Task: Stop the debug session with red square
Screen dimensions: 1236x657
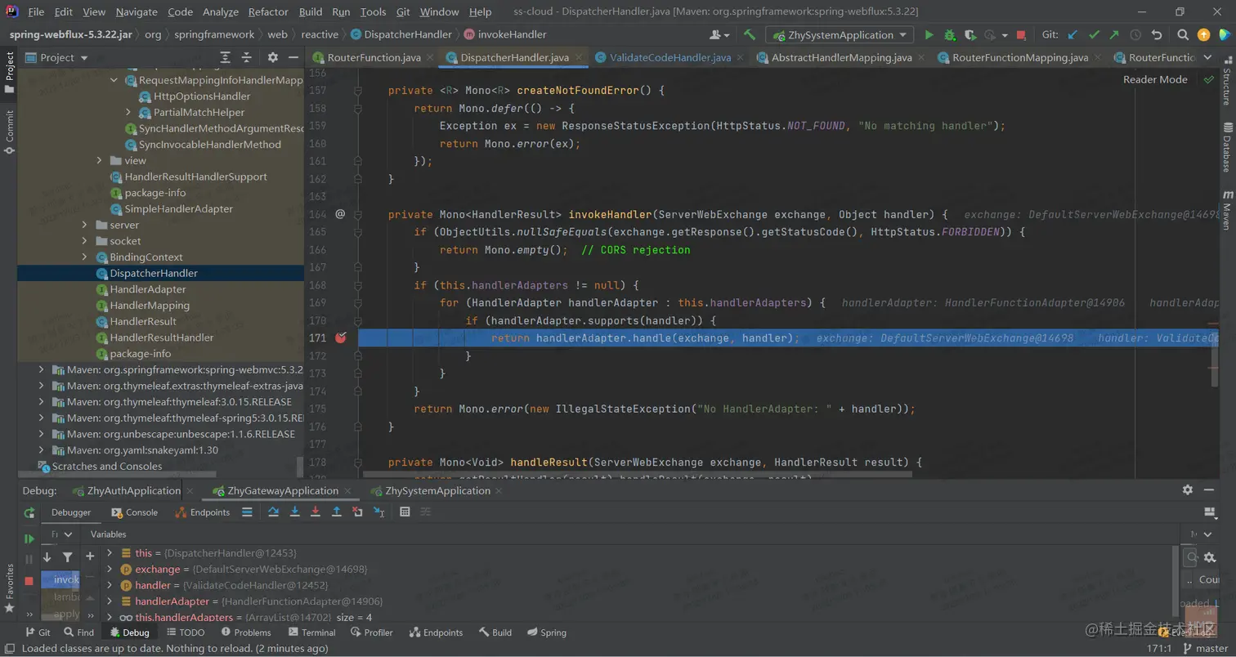Action: coord(29,581)
